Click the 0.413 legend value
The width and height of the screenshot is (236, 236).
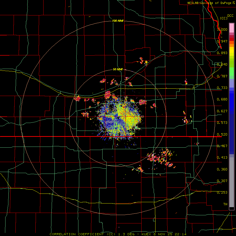[222, 158]
